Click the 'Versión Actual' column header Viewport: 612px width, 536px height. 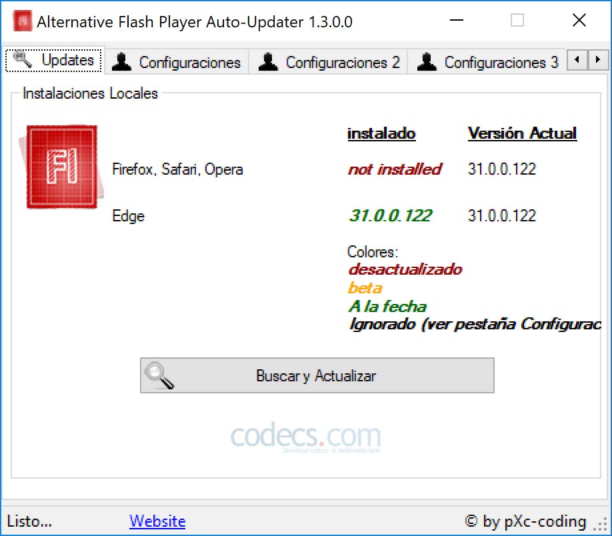(x=522, y=133)
